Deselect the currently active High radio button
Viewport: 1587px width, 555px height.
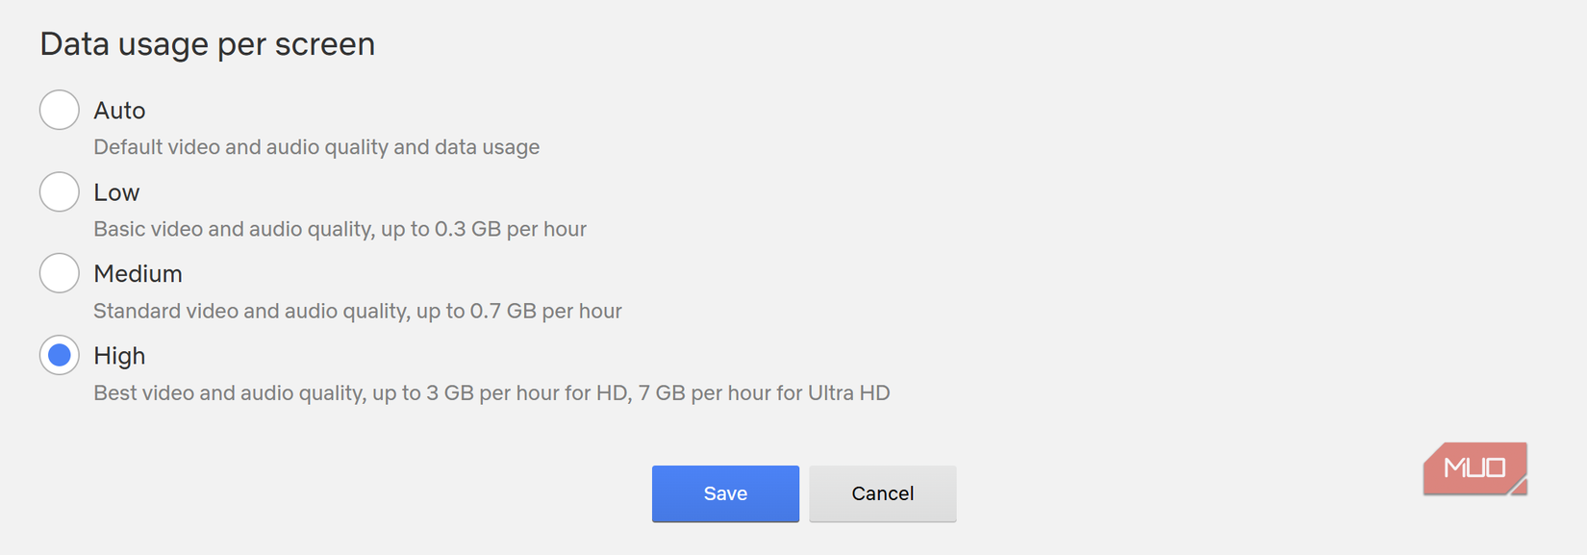59,355
